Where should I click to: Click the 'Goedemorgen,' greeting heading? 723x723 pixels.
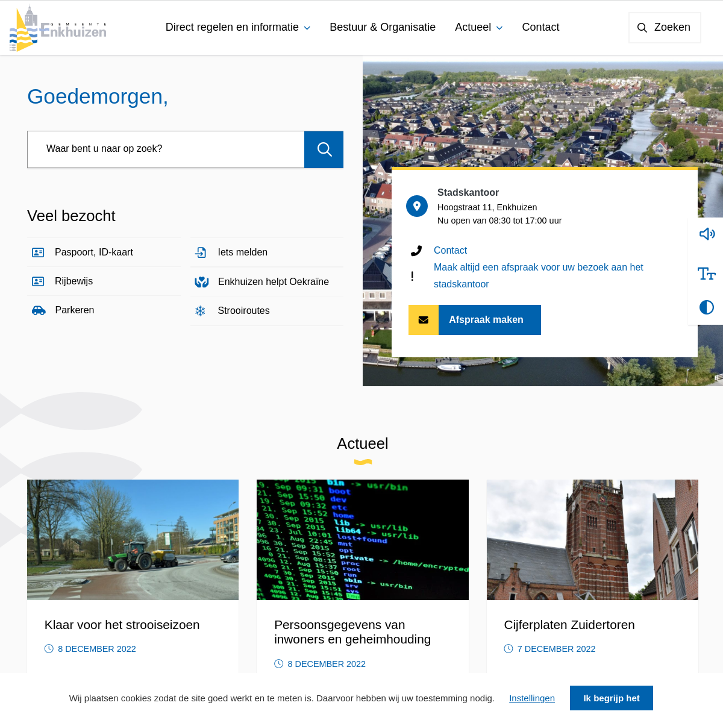(98, 96)
